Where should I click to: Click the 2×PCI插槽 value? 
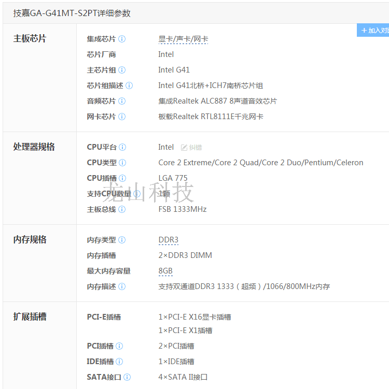(176, 346)
